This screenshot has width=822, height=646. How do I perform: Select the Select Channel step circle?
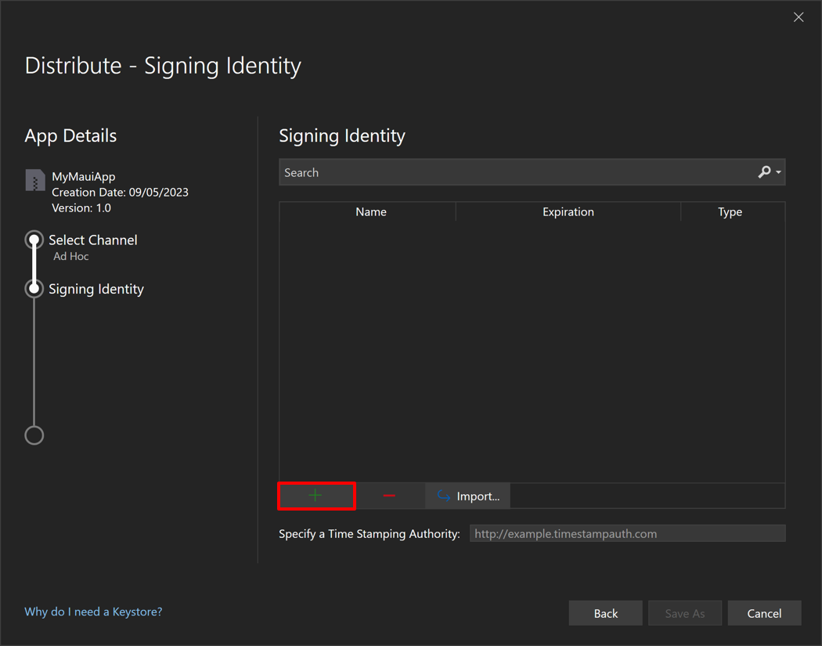coord(34,240)
